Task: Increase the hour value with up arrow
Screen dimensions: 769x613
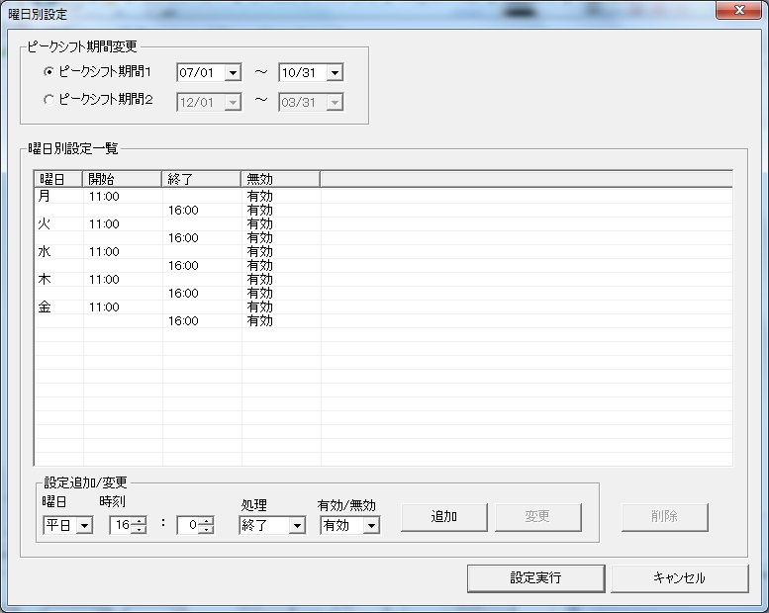Action: [x=140, y=521]
